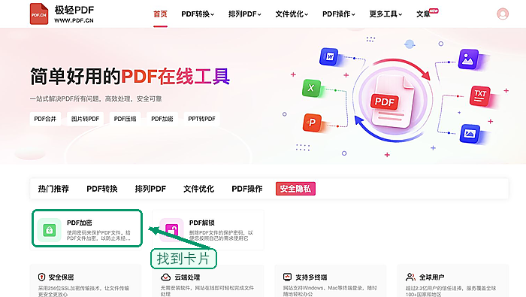Select the 安全隐私 category tab
Image resolution: width=526 pixels, height=297 pixels.
[x=295, y=189]
